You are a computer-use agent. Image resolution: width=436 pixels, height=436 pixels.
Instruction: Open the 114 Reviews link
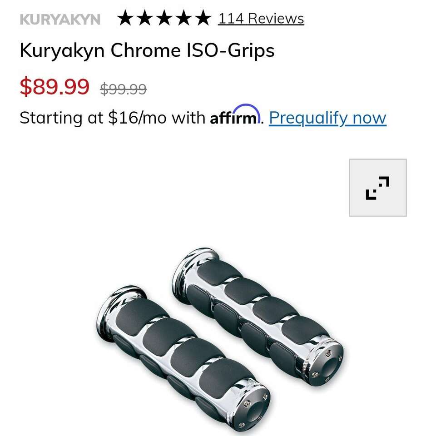[x=261, y=19]
